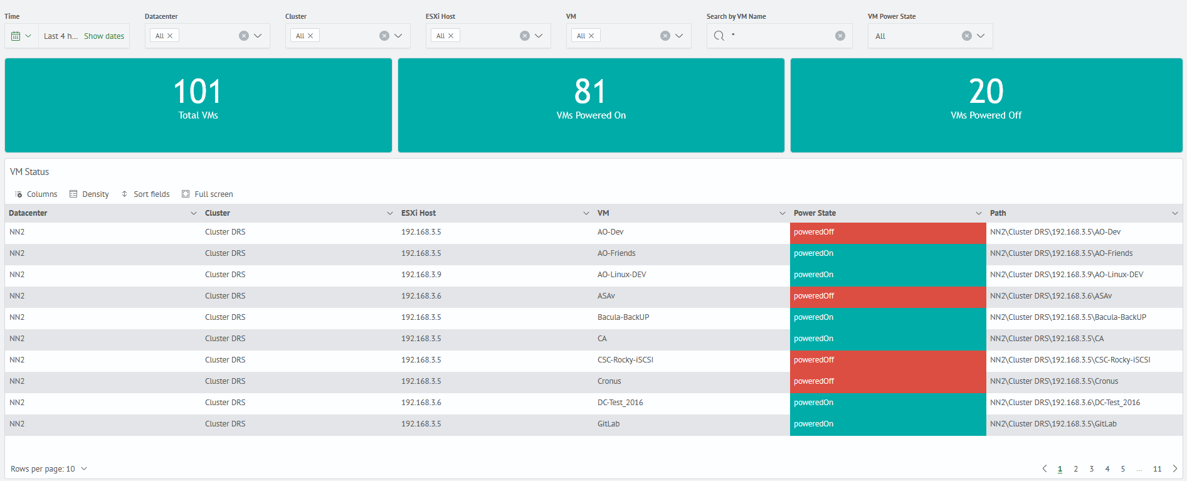Go to page 4
The height and width of the screenshot is (481, 1187).
(1107, 469)
